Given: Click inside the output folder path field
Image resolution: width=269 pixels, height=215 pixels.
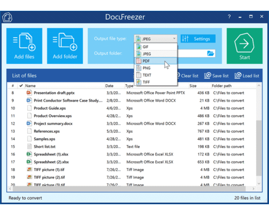Looking at the screenshot, I should 192,53.
